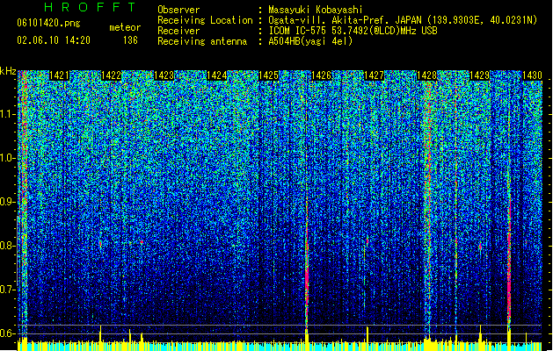Click the 0.8 kHz axis label
This screenshot has height=351, width=553.
point(8,246)
